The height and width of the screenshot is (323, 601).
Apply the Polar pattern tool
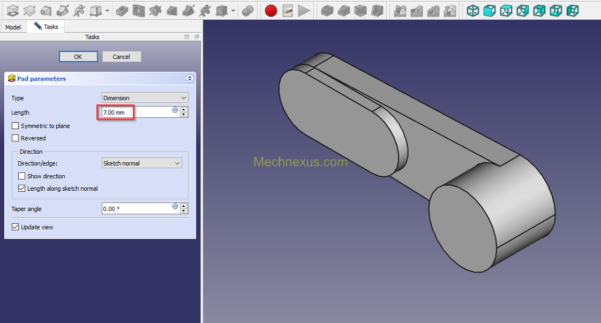(x=433, y=11)
